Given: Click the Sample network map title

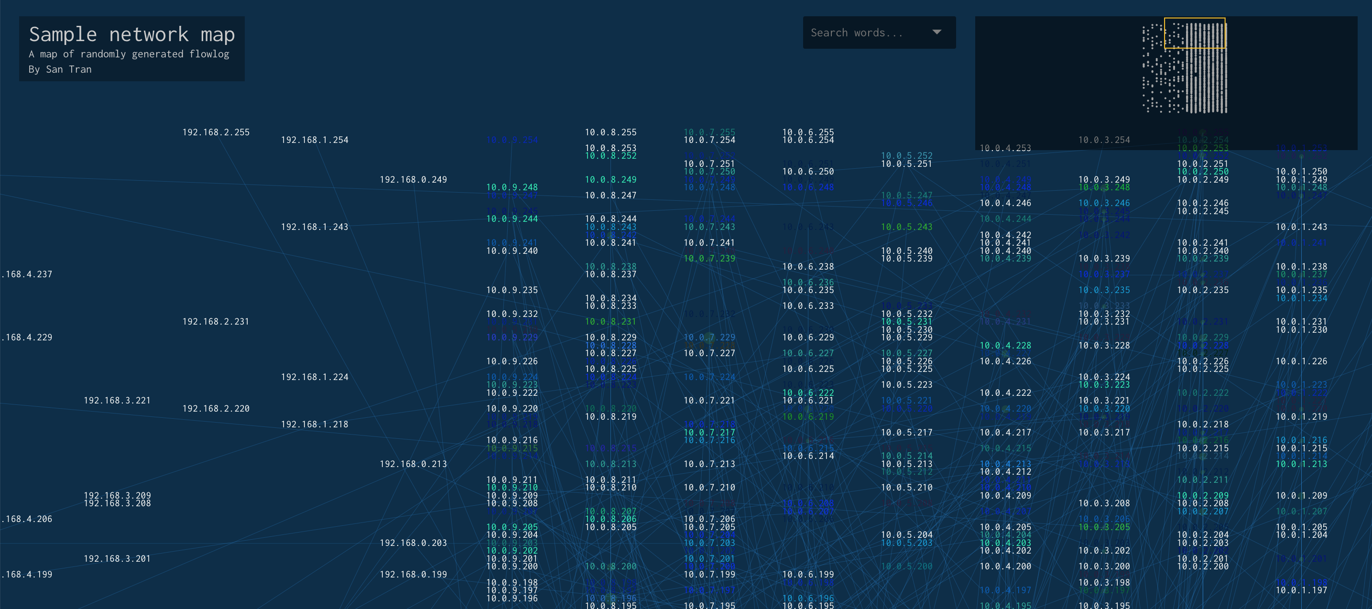Looking at the screenshot, I should [131, 34].
